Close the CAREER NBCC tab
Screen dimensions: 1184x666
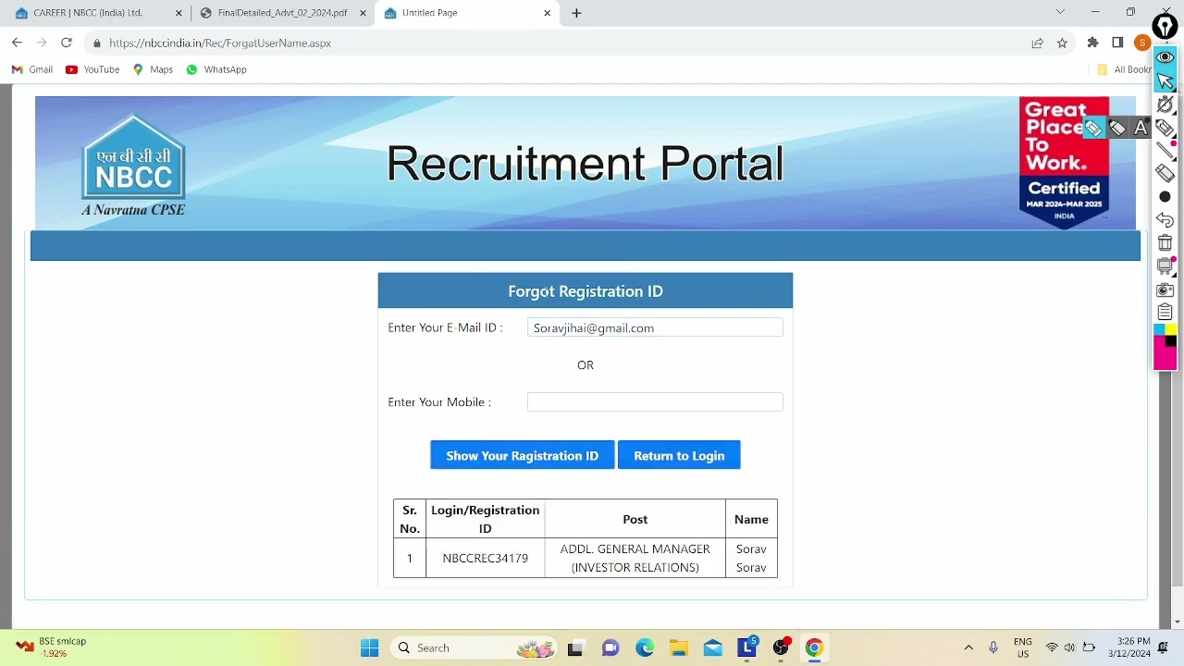pyautogui.click(x=179, y=13)
